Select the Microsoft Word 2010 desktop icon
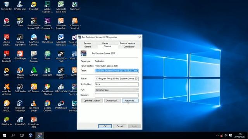This screenshot has width=248, height=139. click(61, 40)
